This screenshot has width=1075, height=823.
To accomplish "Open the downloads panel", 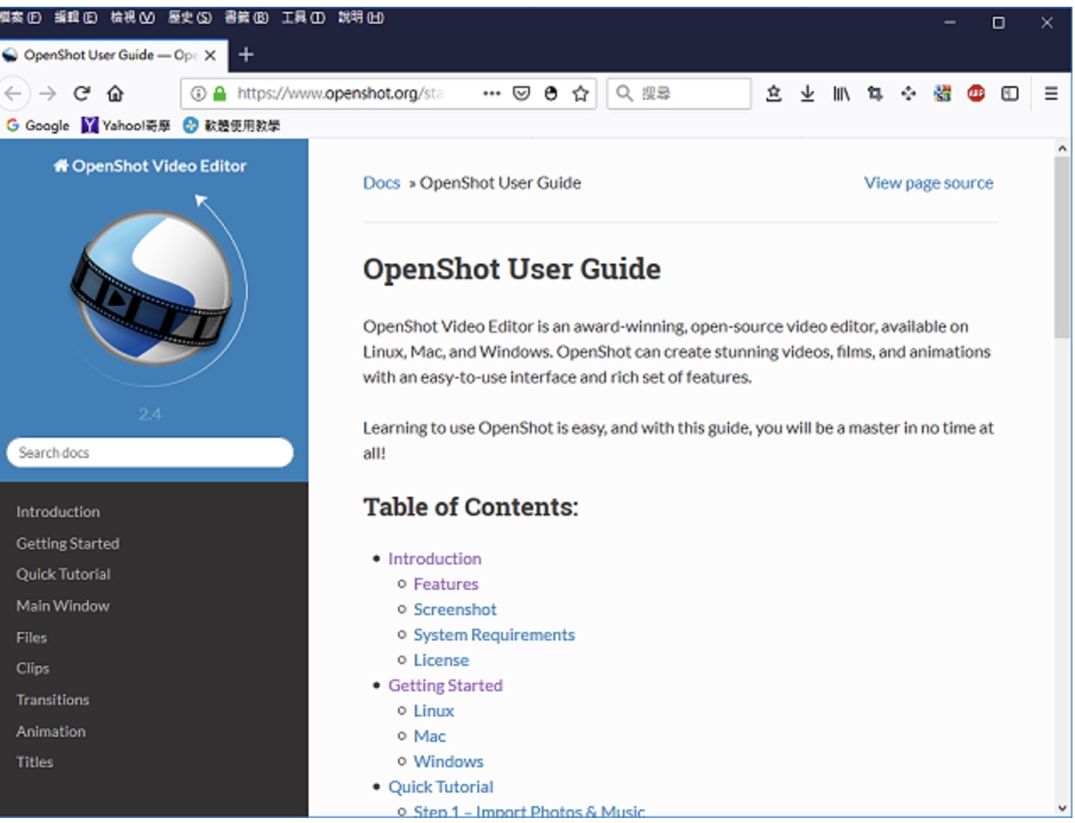I will tap(807, 93).
